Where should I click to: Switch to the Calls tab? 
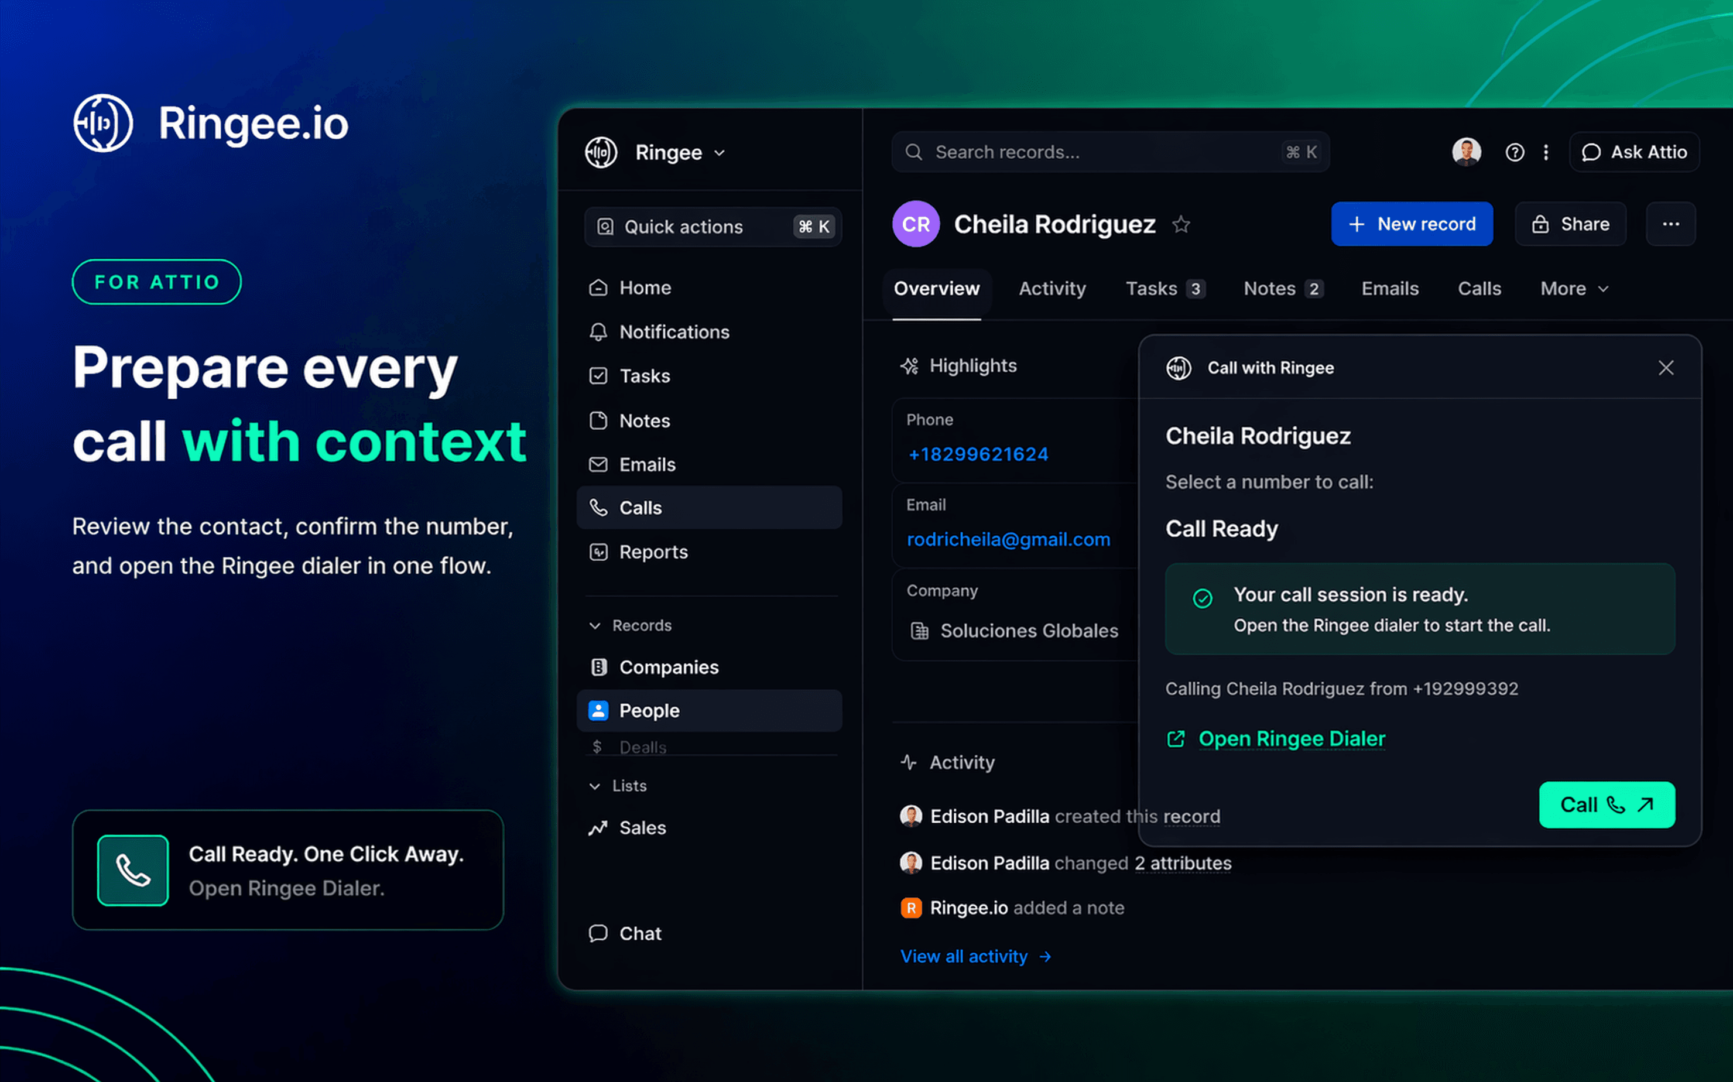point(1479,289)
